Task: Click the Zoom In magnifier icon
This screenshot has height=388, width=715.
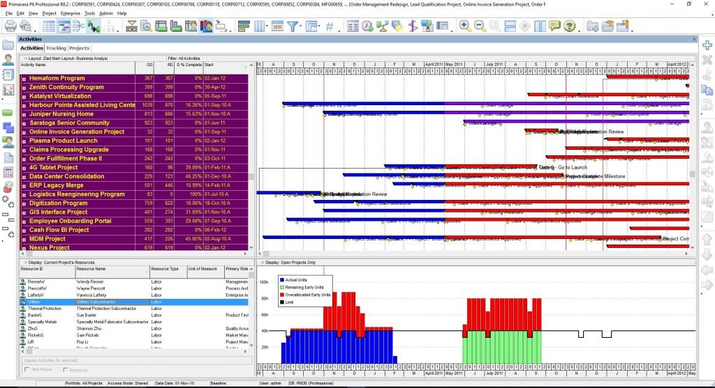Action: point(464,26)
